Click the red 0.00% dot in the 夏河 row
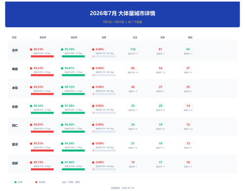 [93, 143]
